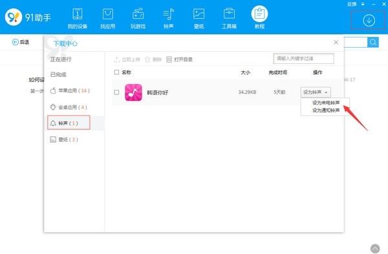Expand the 设为铃声 dropdown
The image size is (388, 254).
click(316, 92)
